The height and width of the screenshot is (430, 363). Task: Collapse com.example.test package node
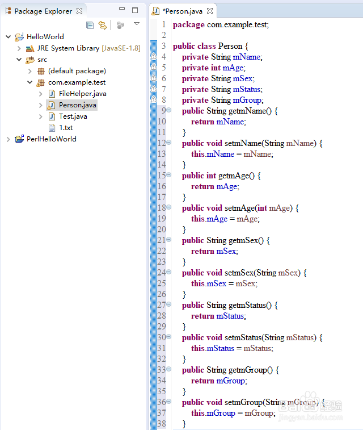(30, 82)
